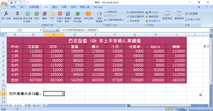Click Calculate Sheet (計算工作表)

192,20
